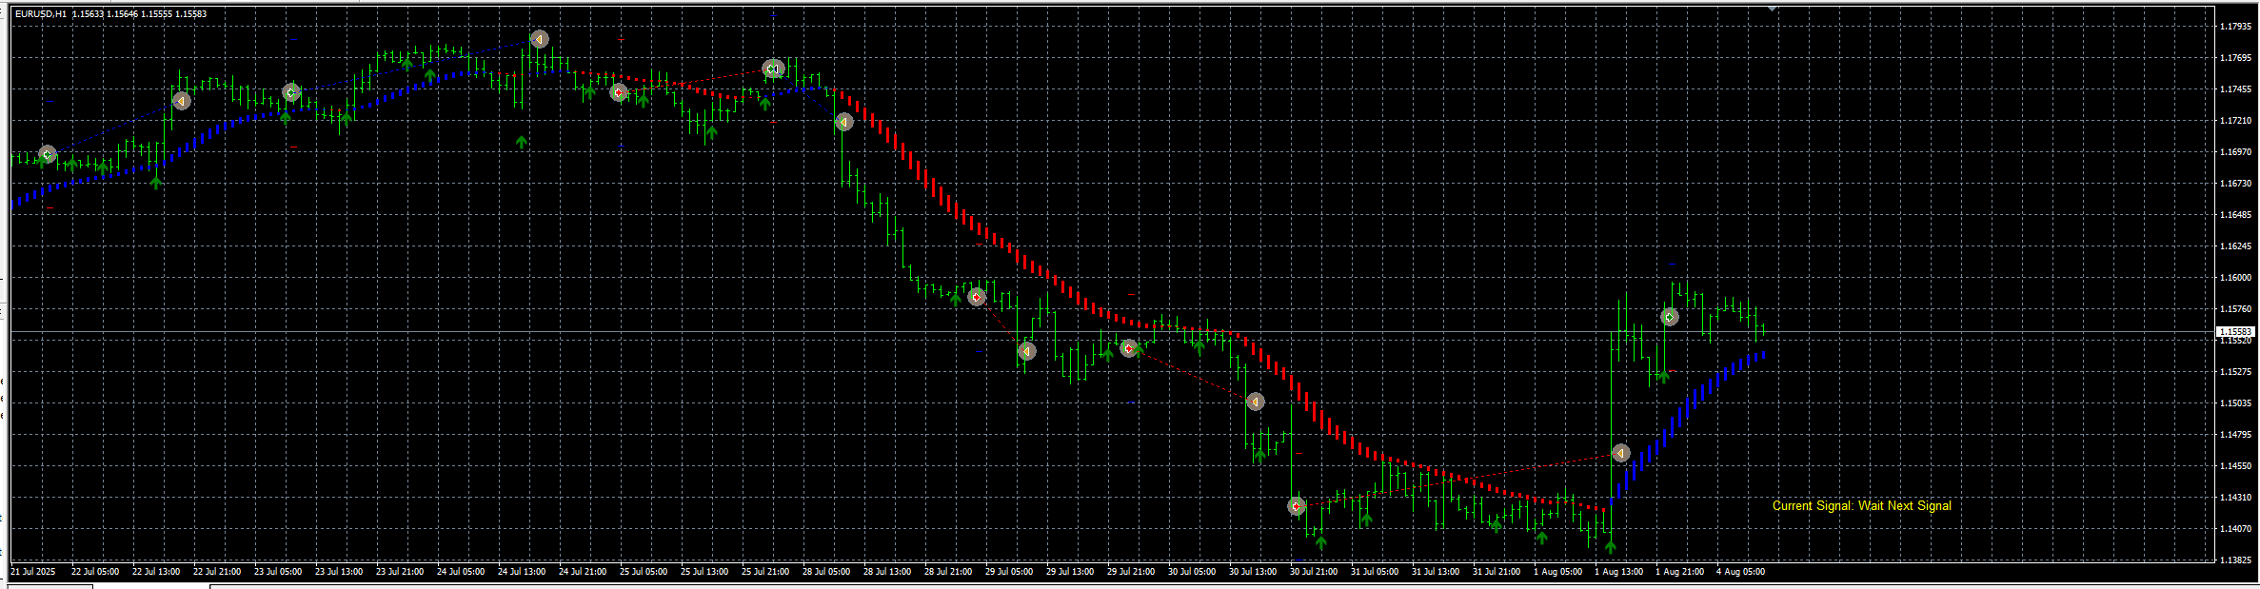
Task: Click time axis label 22 Jul 05:00
Action: 95,572
